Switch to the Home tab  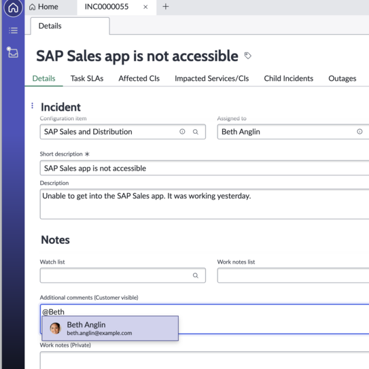click(x=43, y=7)
